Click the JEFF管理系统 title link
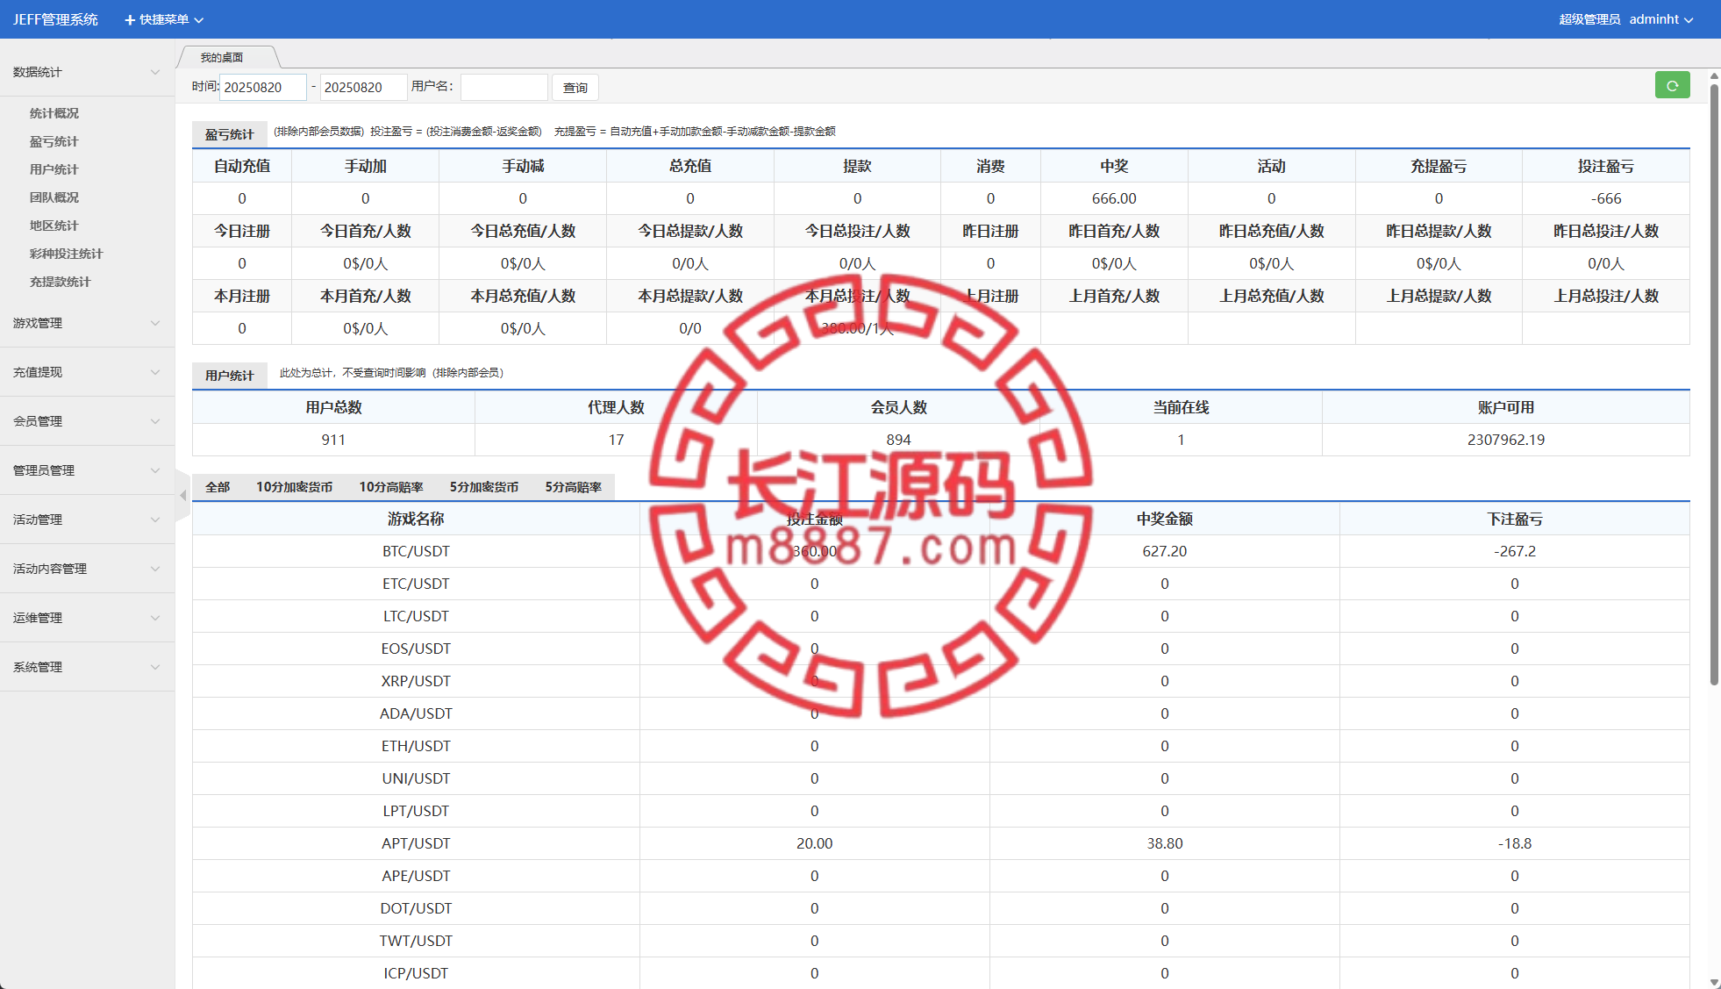1721x989 pixels. (x=55, y=19)
